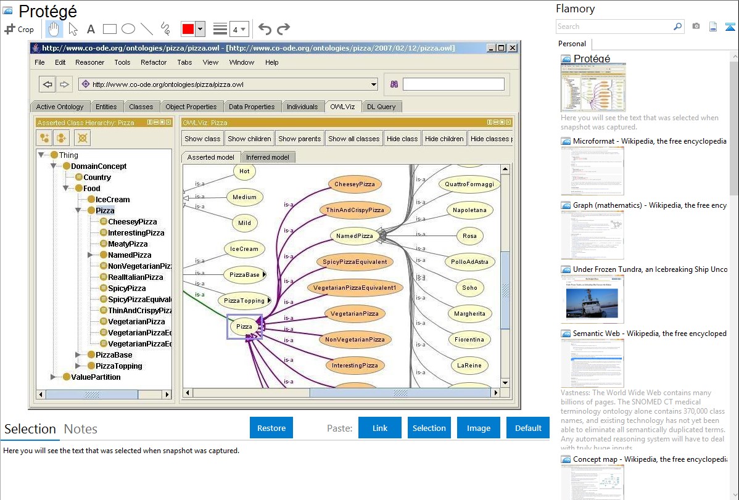The height and width of the screenshot is (500, 739).
Task: Open the Reasoner menu
Action: pos(89,62)
